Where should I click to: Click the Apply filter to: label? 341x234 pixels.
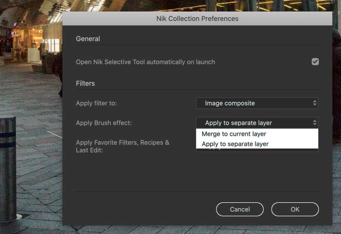pos(97,103)
